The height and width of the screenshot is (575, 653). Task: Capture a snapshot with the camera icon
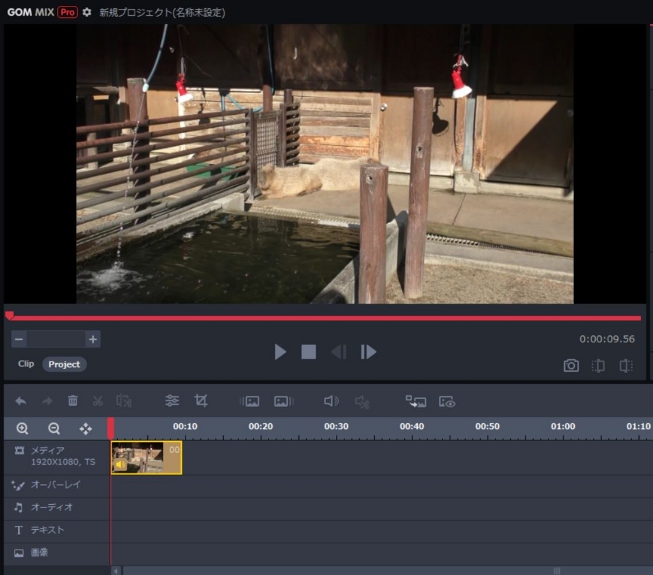571,365
